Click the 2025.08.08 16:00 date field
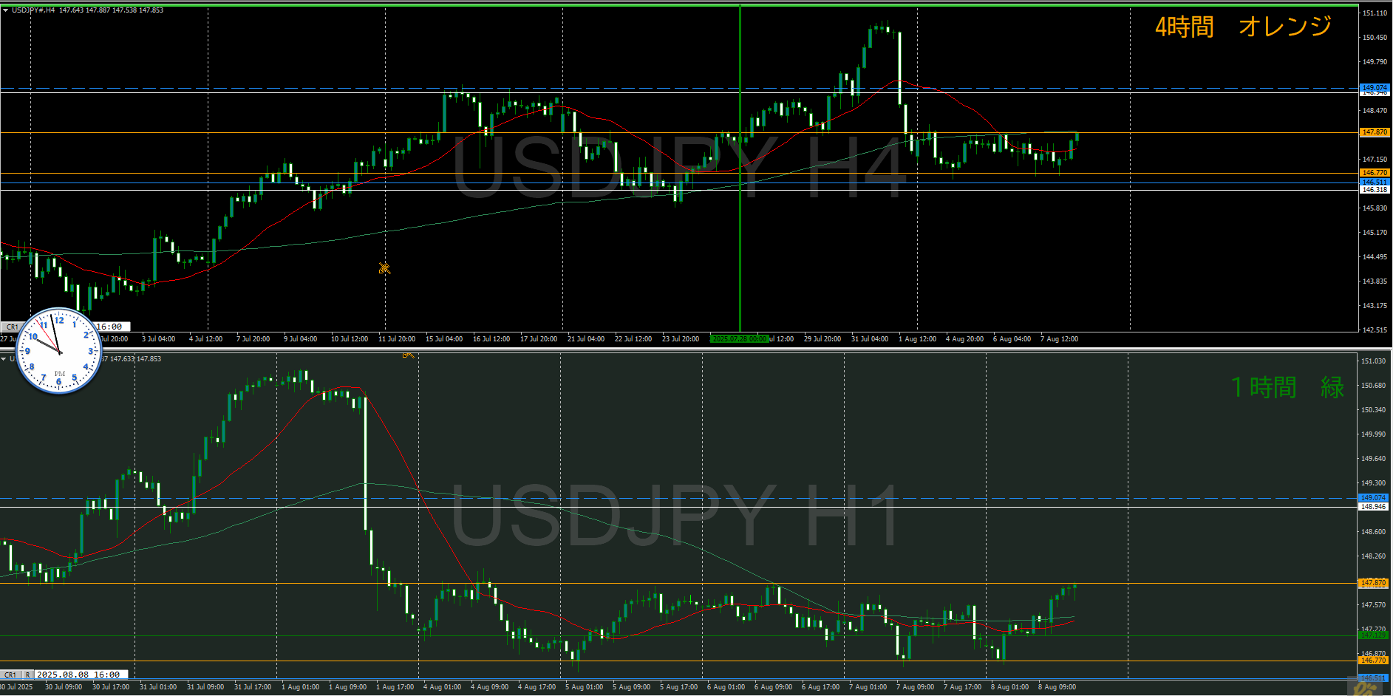The width and height of the screenshot is (1393, 696). coord(81,675)
